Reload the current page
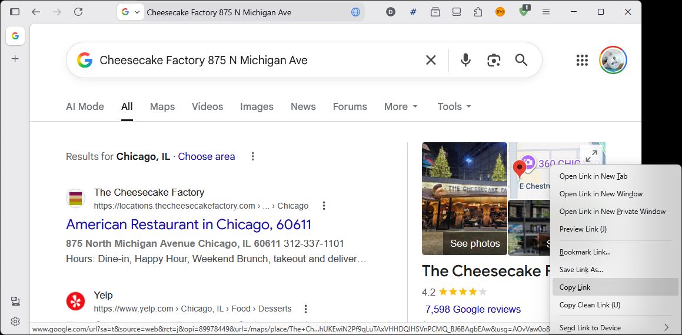Viewport: 682px width, 335px height. tap(78, 12)
